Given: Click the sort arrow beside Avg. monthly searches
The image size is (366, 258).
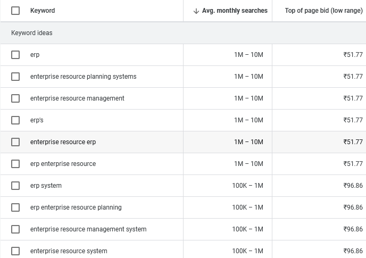Looking at the screenshot, I should point(196,11).
